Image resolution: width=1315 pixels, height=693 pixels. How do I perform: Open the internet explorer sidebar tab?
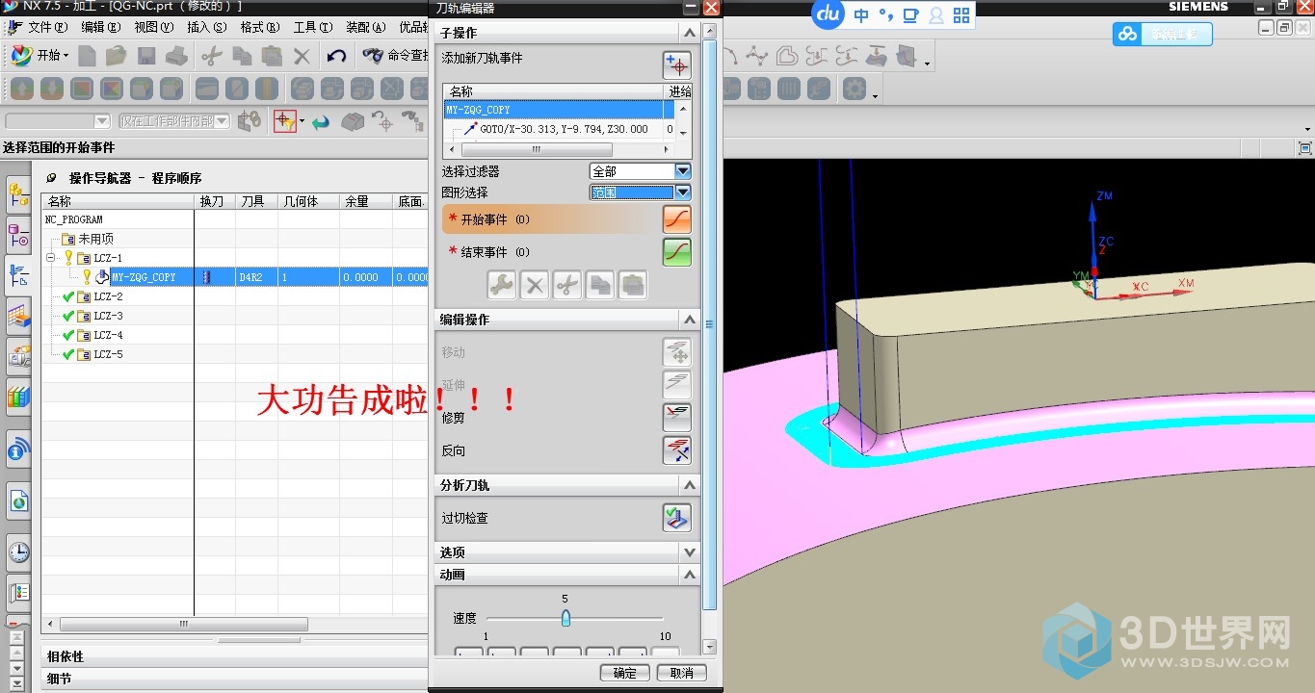click(x=18, y=500)
